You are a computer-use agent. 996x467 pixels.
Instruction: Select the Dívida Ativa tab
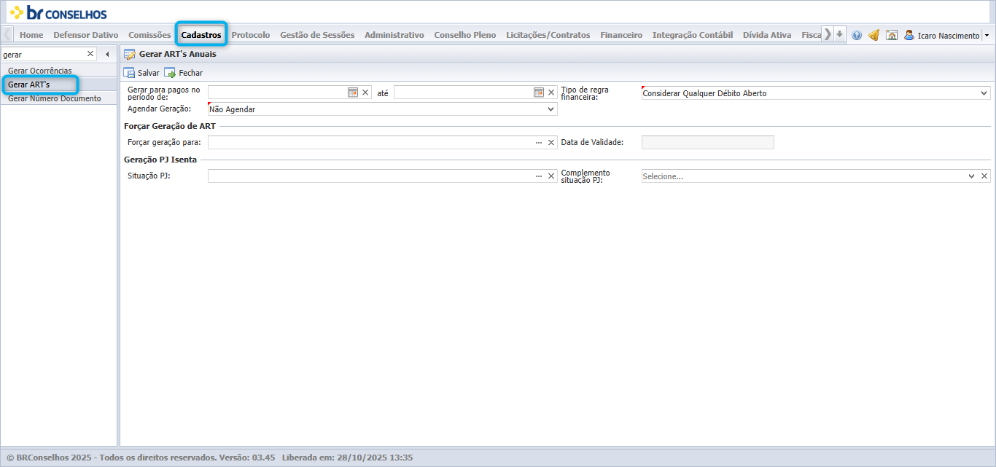[767, 35]
